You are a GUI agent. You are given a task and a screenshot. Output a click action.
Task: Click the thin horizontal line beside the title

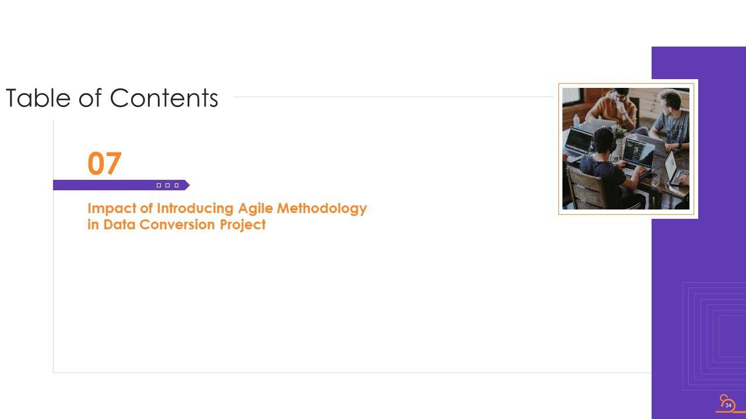point(390,97)
